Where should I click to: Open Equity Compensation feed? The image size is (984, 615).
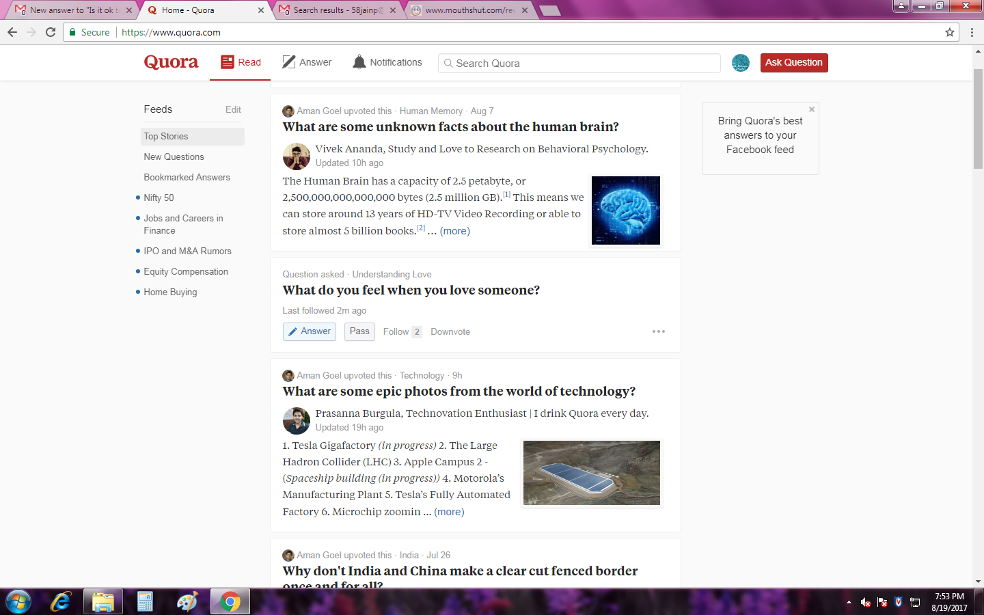[186, 271]
